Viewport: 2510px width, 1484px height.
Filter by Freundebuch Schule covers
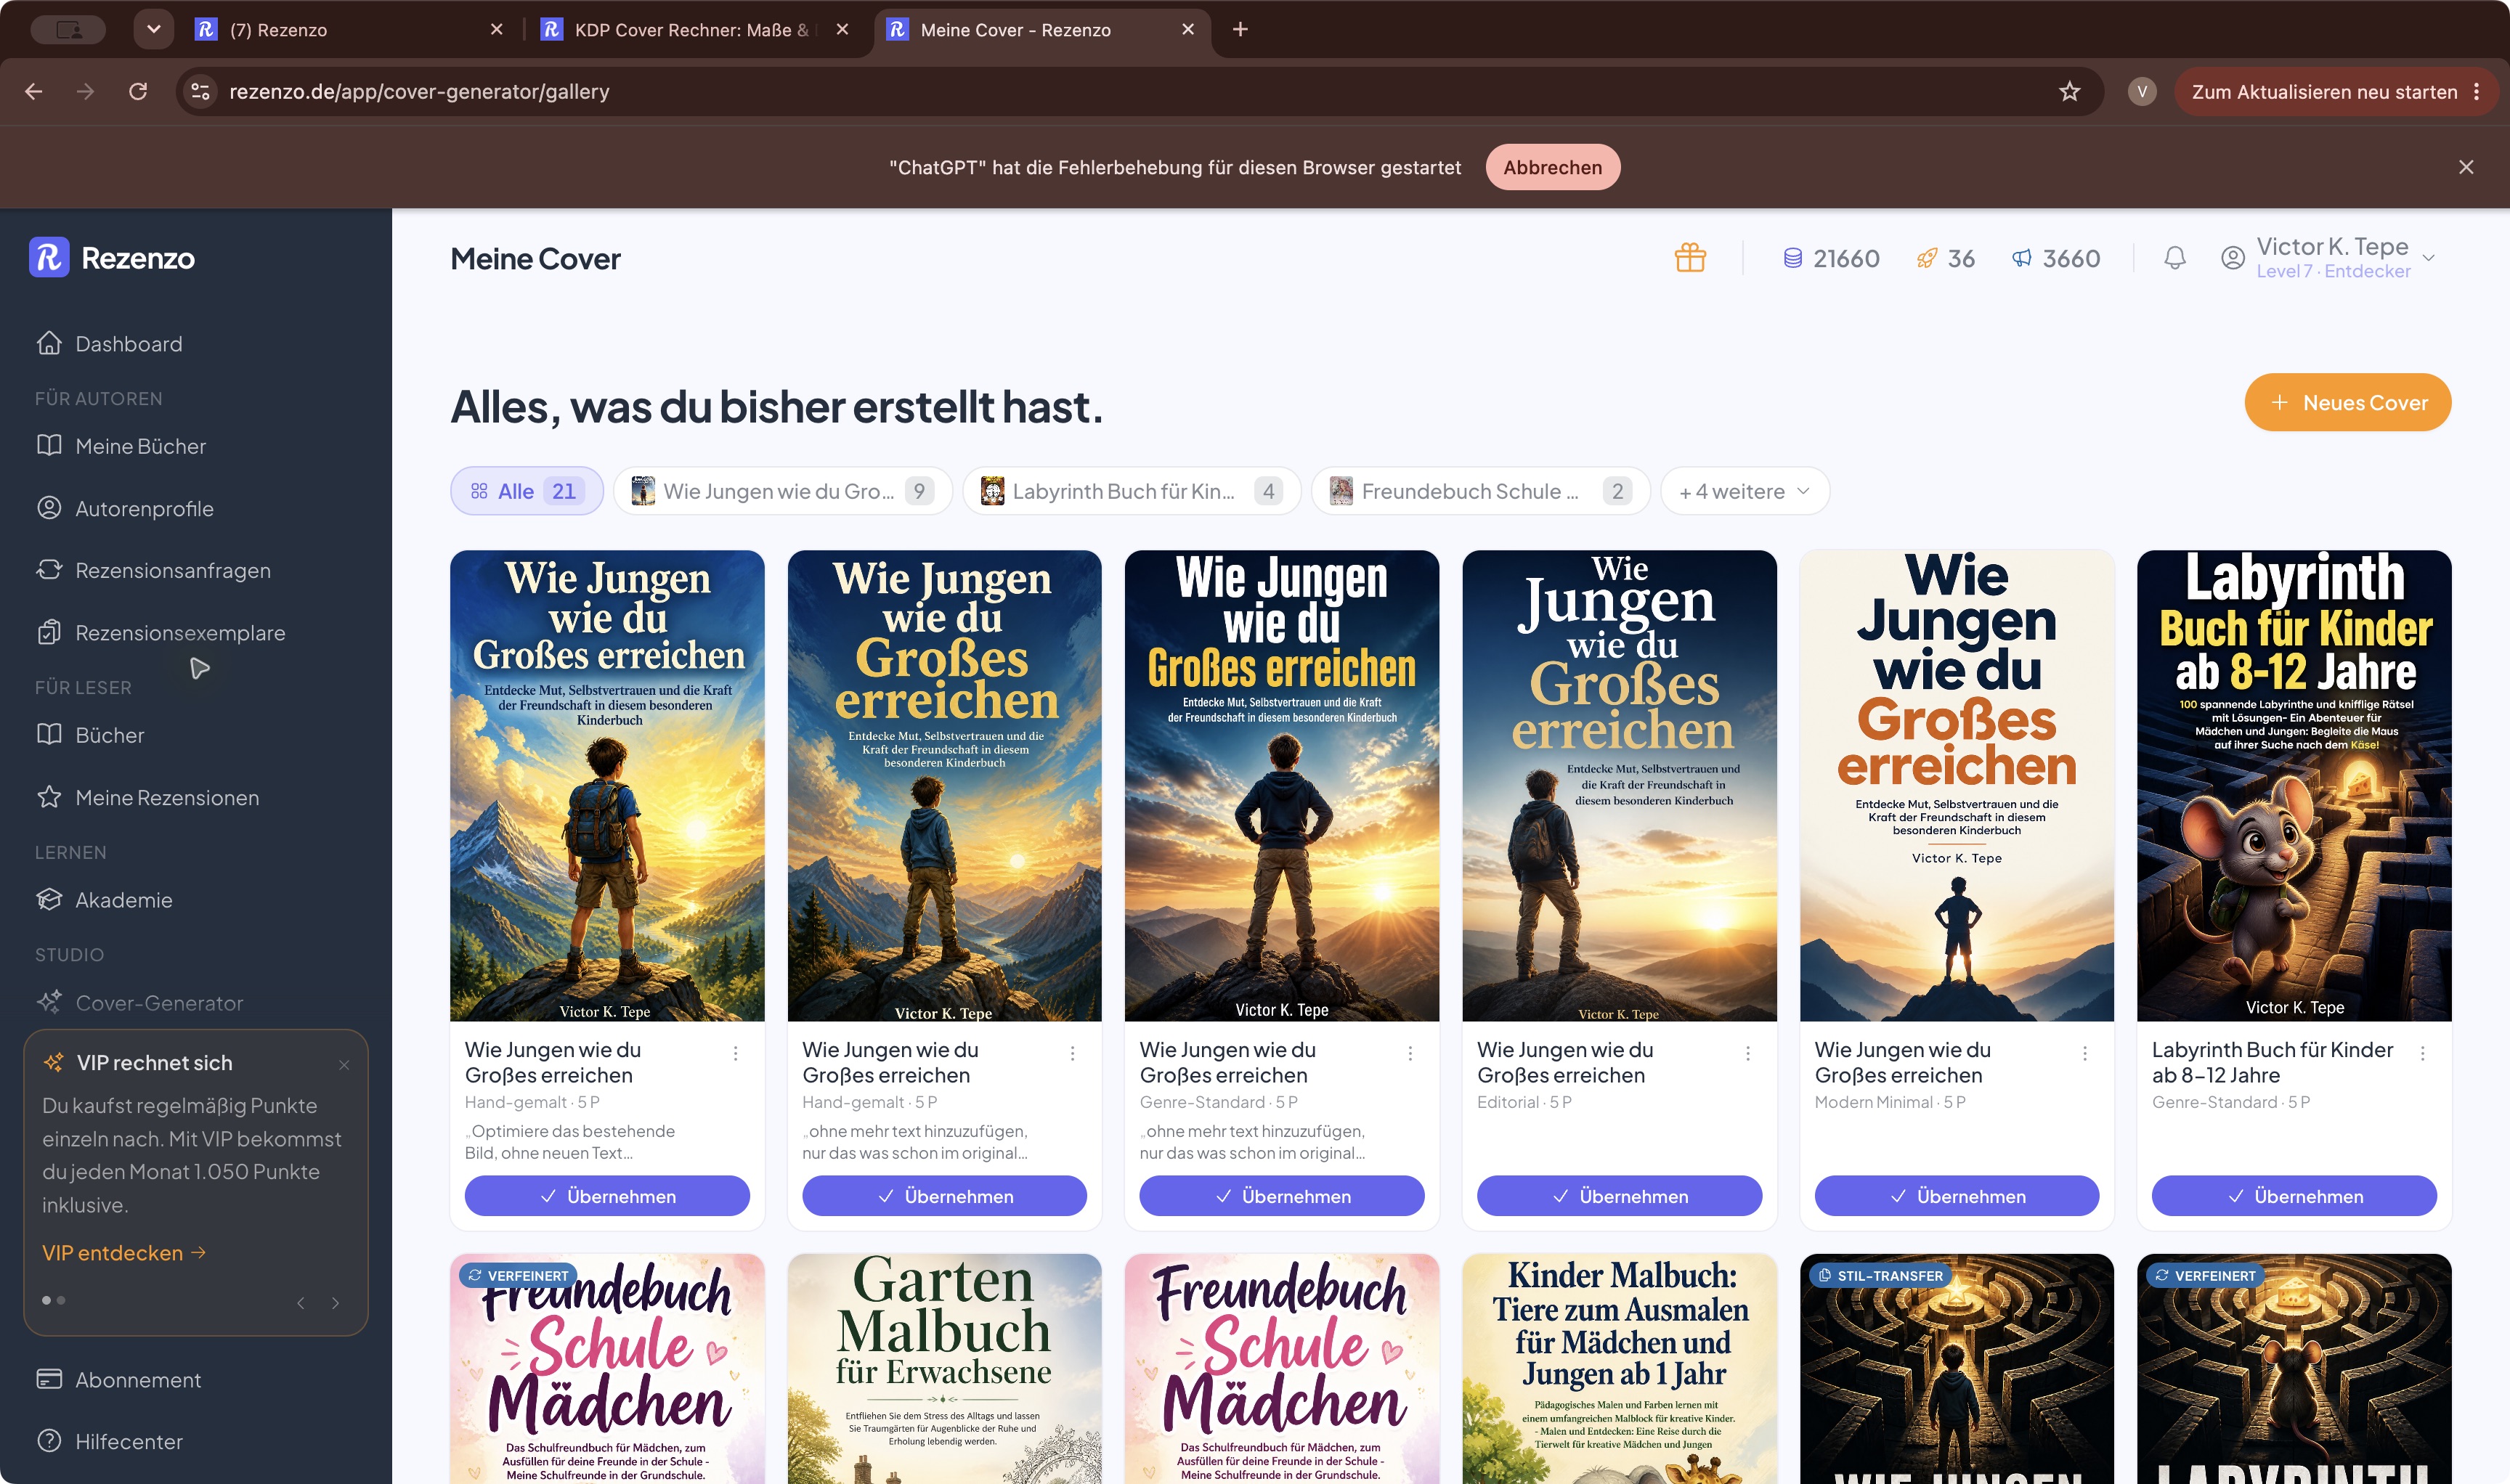tap(1479, 491)
